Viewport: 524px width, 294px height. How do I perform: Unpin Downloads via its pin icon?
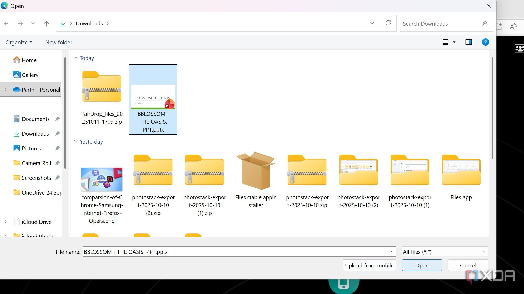pos(57,134)
